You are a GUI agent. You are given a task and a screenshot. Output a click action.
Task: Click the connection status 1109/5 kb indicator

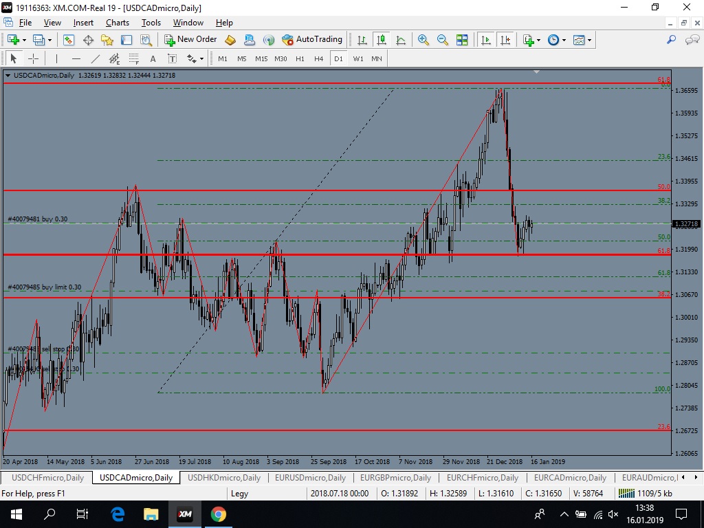coord(645,494)
